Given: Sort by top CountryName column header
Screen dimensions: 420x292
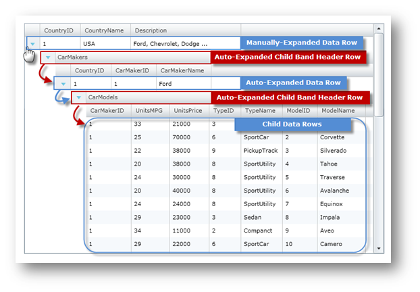Looking at the screenshot, I should point(103,30).
